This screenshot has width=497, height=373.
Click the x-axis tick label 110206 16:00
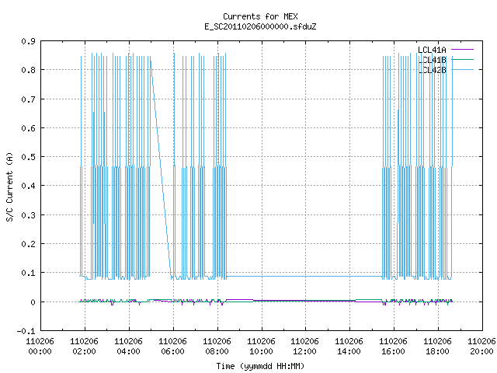pyautogui.click(x=394, y=347)
